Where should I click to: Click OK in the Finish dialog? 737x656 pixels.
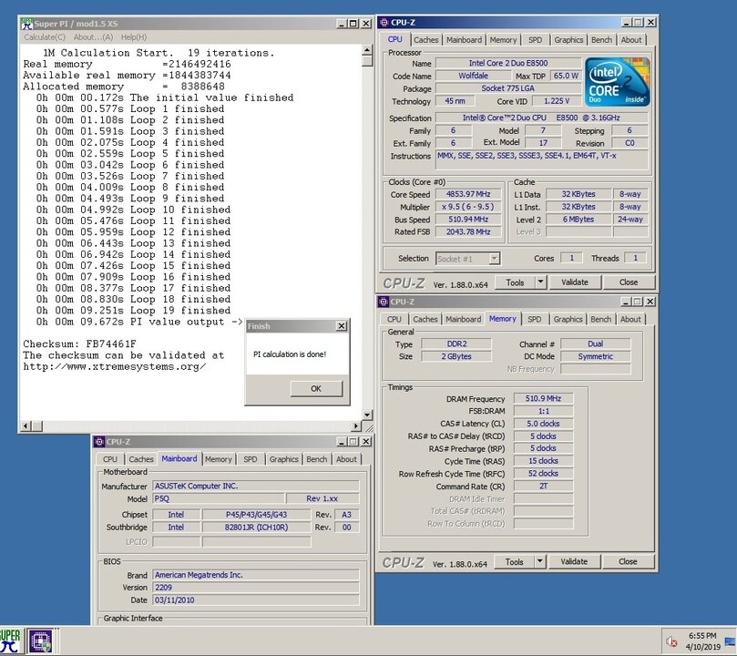tap(316, 389)
